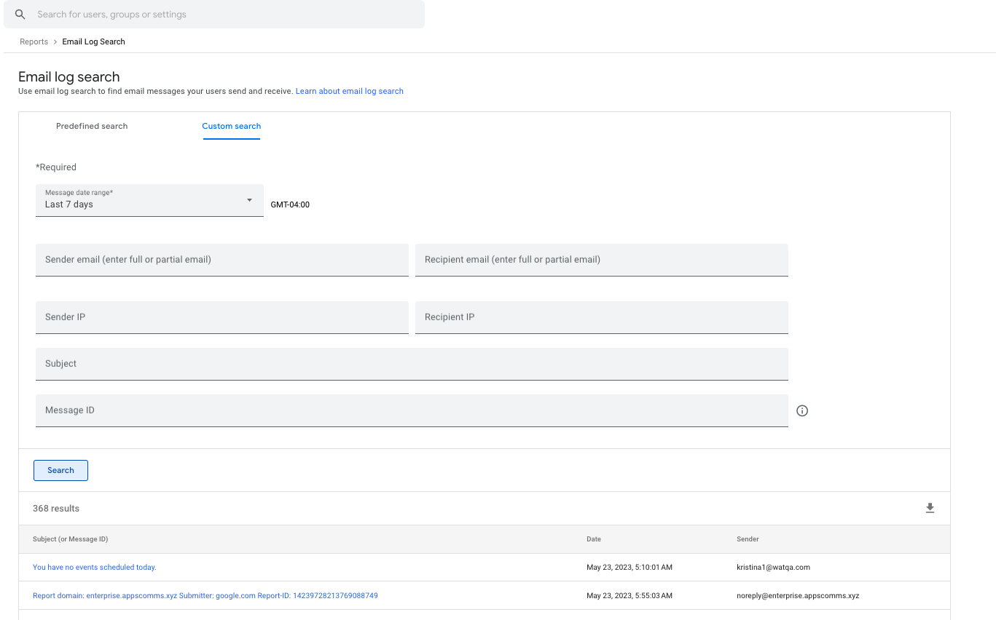Viewport: 996px width, 620px height.
Task: Focus the Message ID field
Action: [x=412, y=410]
